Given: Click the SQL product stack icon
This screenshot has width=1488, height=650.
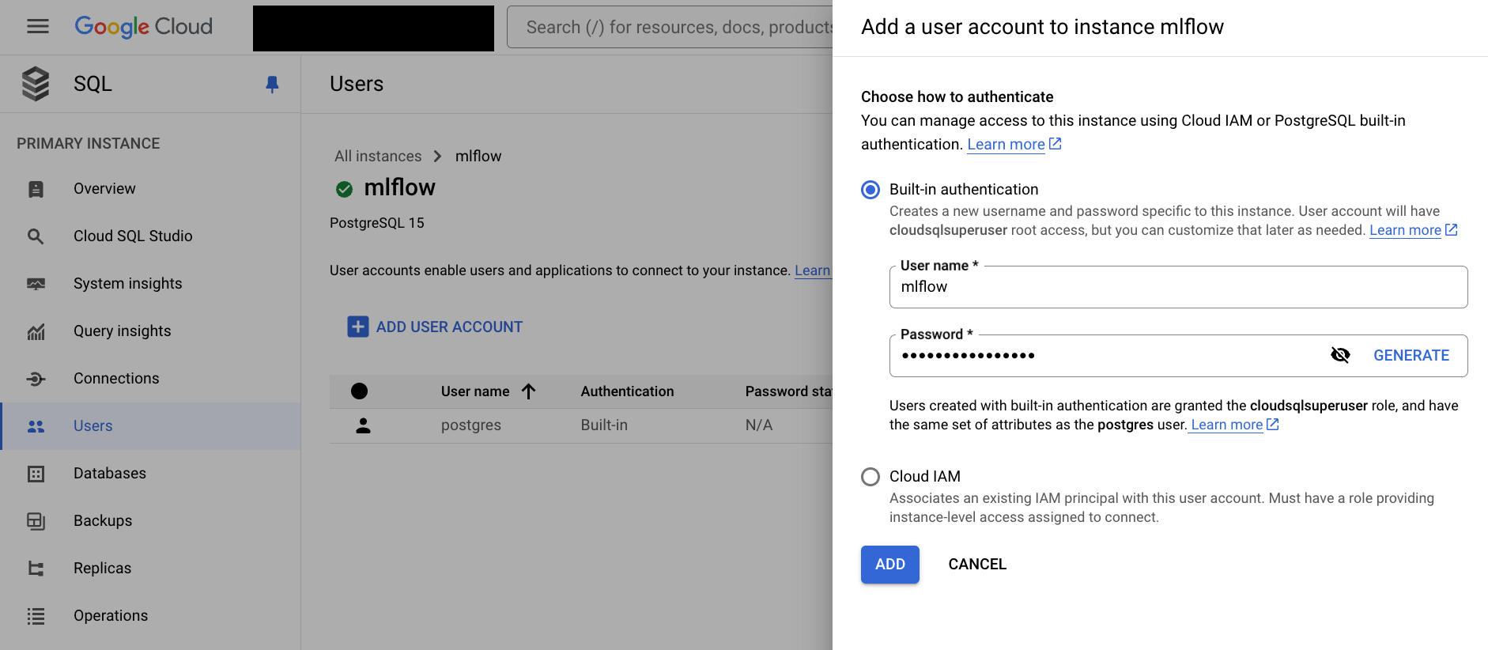Looking at the screenshot, I should pos(36,84).
